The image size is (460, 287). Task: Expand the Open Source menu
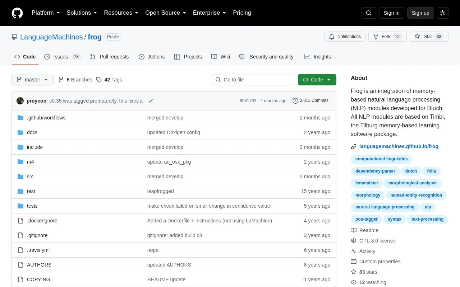coord(166,13)
